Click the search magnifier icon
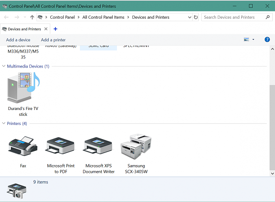The image size is (275, 202). [268, 17]
